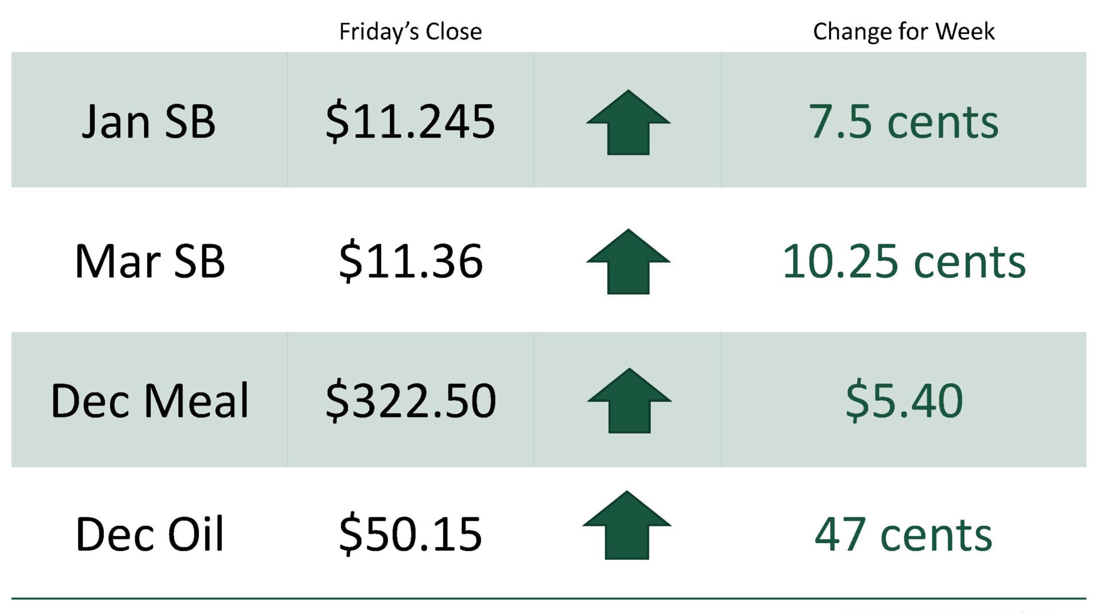The width and height of the screenshot is (1101, 613).
Task: Click the green divider line at bottom
Action: point(548,598)
